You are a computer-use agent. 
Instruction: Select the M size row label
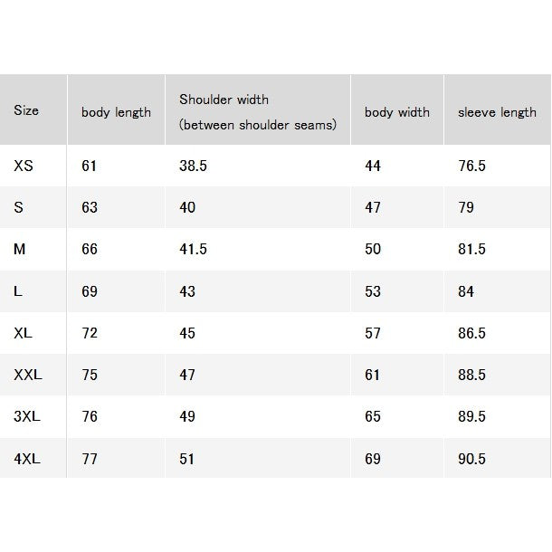[x=19, y=249]
